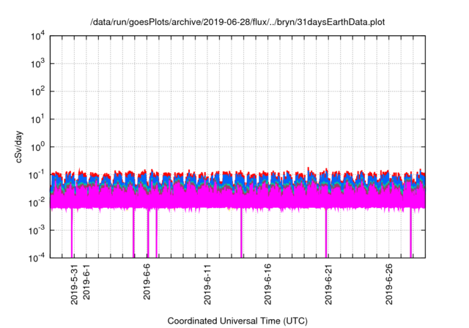Click the 2019-6-11 date label
Screen dimensions: 469x328
tap(207, 284)
